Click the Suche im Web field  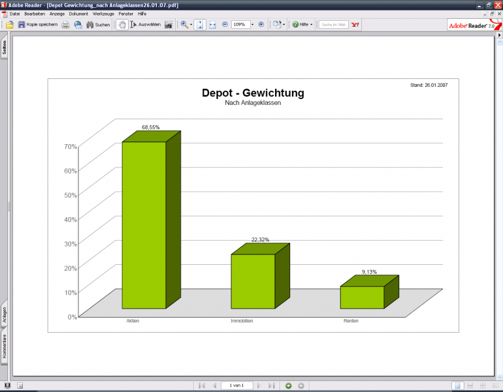tap(334, 25)
